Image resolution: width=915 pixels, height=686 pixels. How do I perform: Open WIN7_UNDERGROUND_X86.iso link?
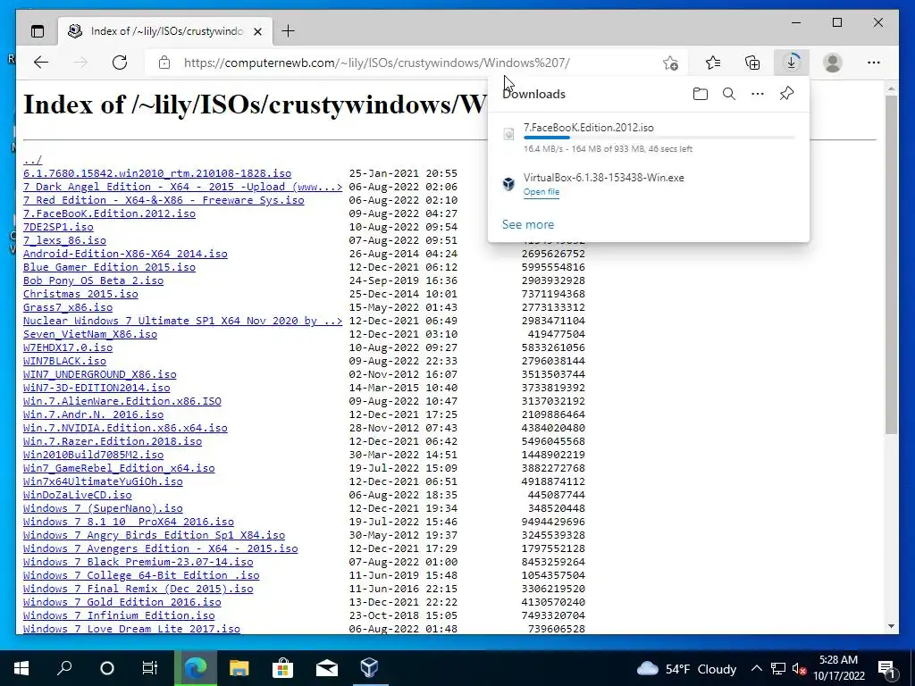(100, 374)
